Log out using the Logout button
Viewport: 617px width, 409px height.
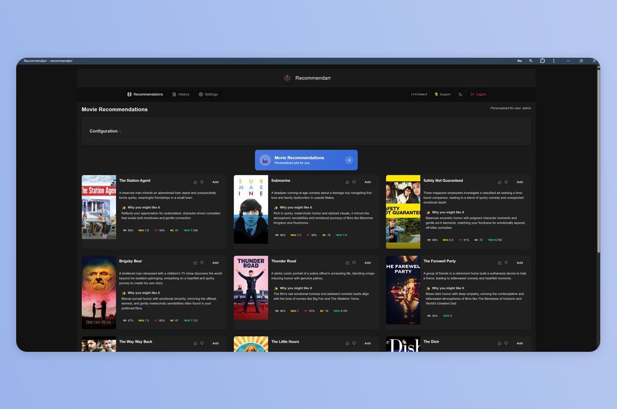[478, 94]
